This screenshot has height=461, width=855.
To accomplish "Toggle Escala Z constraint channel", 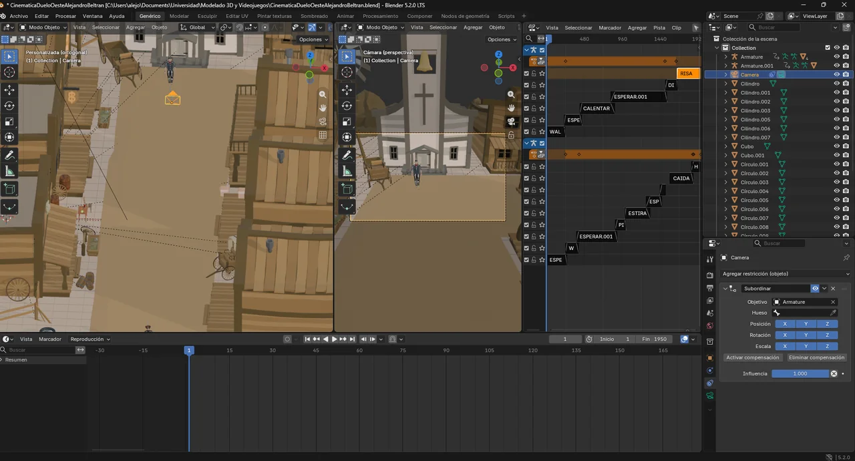I will tap(827, 346).
